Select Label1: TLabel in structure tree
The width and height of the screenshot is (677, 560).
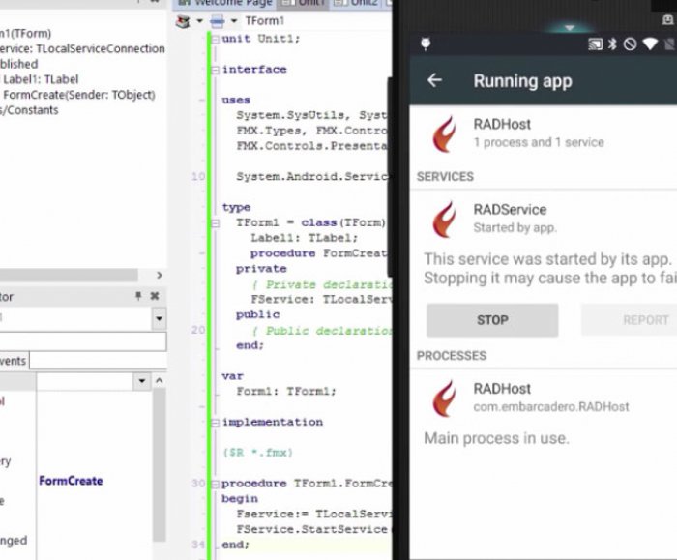click(x=41, y=79)
